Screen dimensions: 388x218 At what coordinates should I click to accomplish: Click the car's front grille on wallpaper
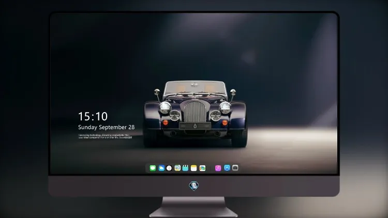tap(195, 112)
